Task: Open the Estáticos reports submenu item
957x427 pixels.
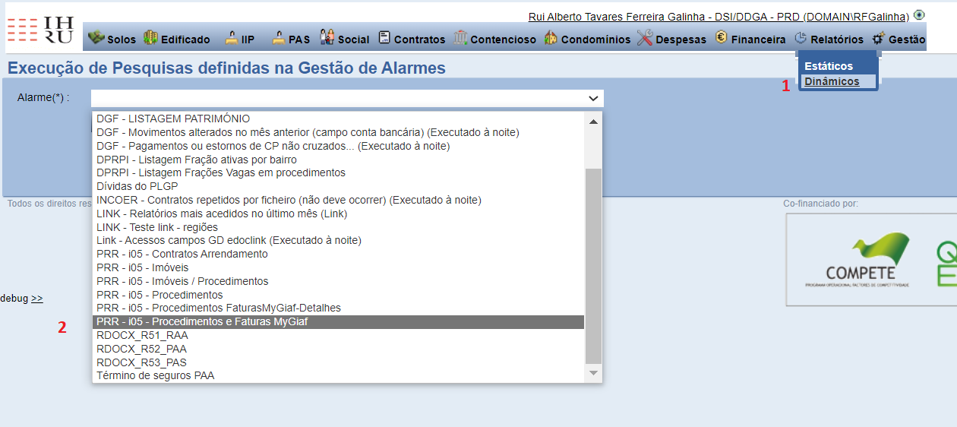Action: 829,66
